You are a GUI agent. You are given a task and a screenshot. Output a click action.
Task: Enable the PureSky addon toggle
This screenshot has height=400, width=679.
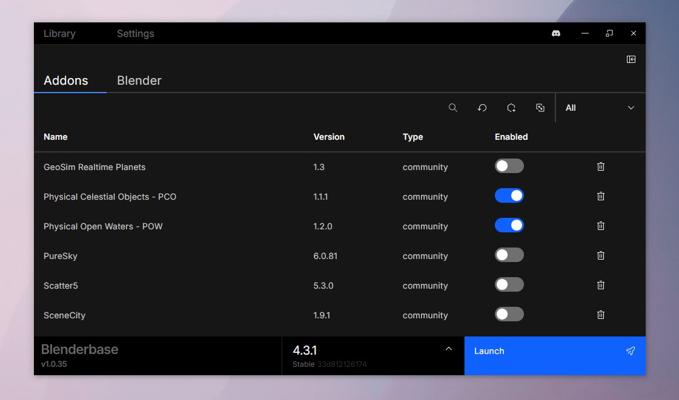tap(509, 255)
